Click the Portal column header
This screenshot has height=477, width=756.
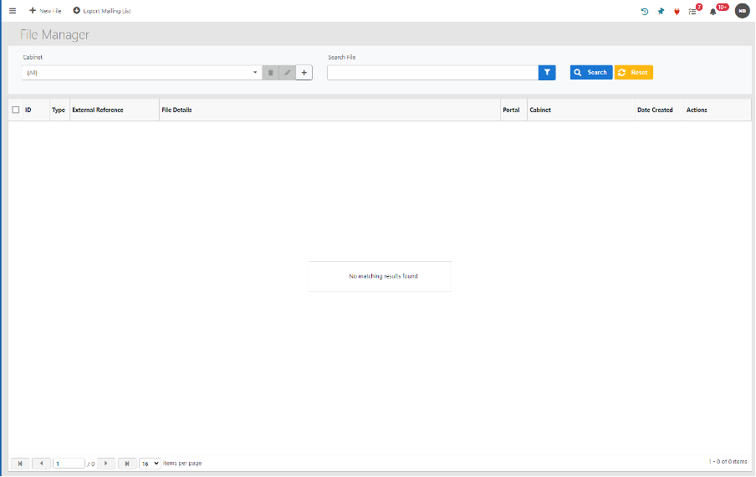(511, 110)
